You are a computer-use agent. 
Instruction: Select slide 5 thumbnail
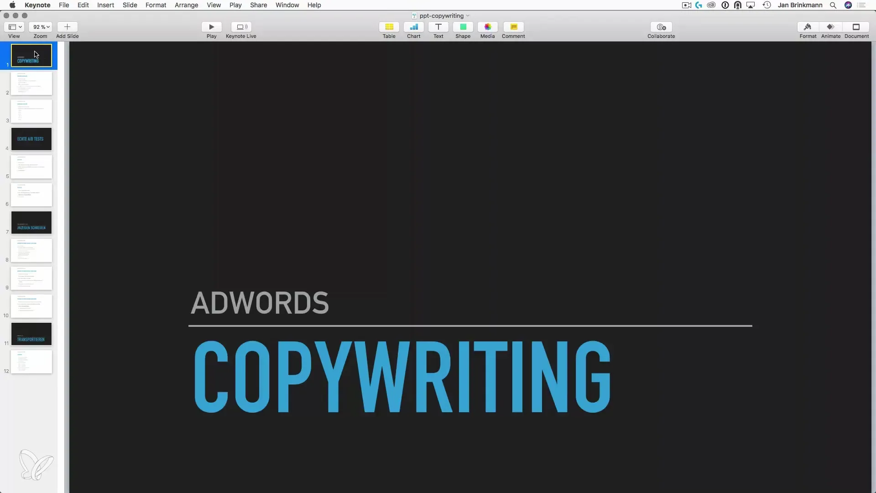[x=31, y=167]
